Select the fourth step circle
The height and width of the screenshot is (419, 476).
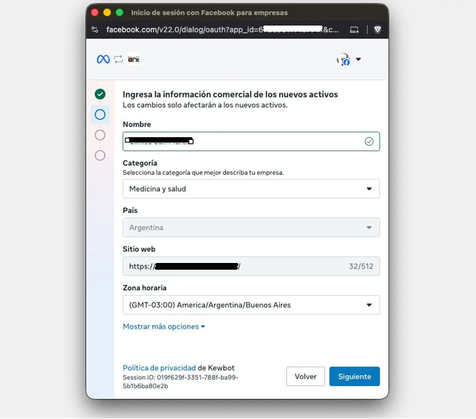coord(100,155)
